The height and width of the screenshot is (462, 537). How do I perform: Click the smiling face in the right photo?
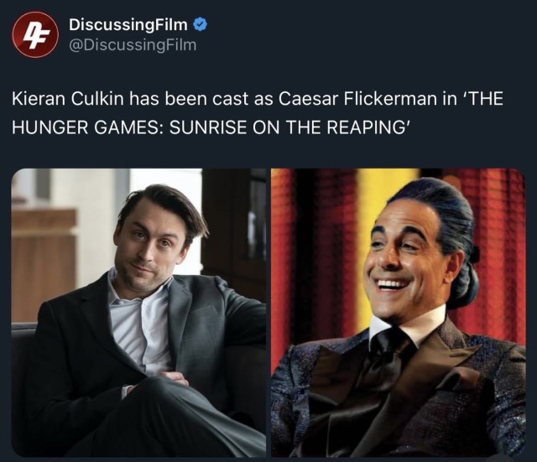point(403,260)
